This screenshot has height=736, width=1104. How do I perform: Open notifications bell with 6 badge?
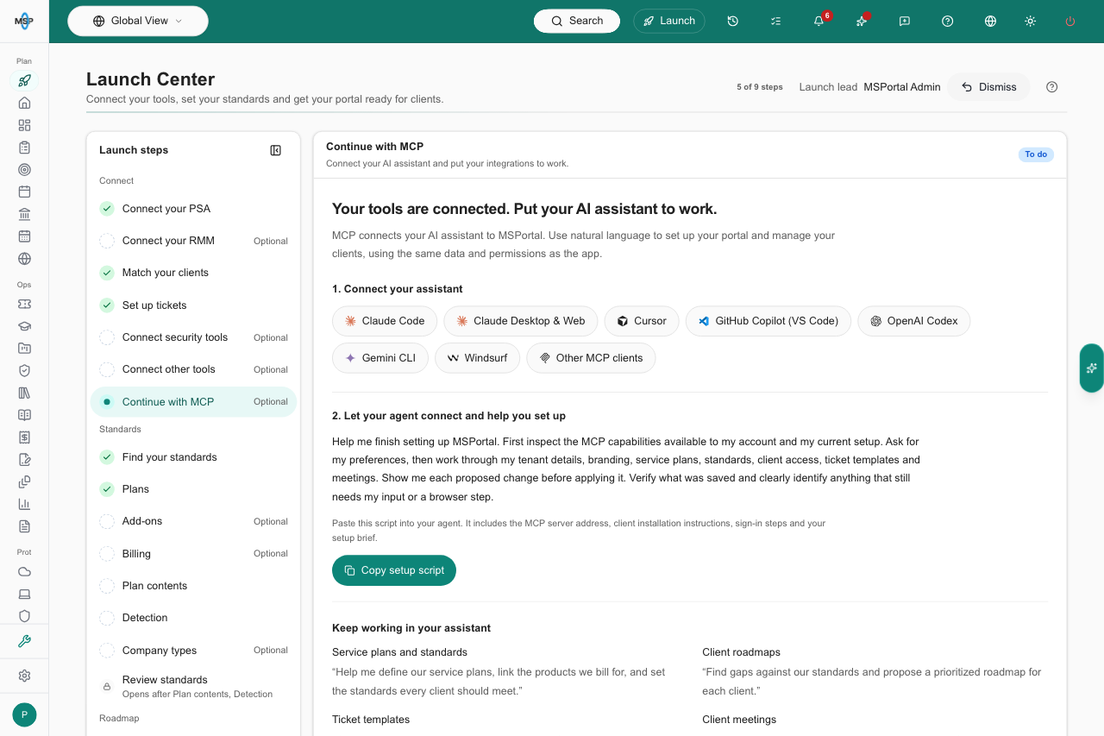pos(819,21)
